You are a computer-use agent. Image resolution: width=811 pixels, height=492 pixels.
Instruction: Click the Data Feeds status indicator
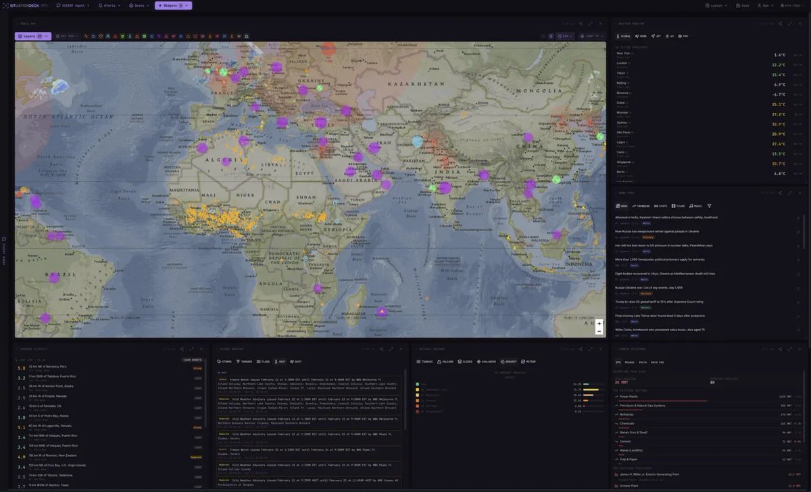792,5
